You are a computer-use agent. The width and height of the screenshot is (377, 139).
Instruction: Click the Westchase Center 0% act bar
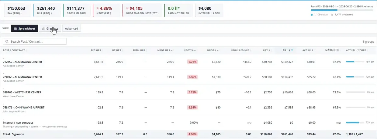point(355,92)
